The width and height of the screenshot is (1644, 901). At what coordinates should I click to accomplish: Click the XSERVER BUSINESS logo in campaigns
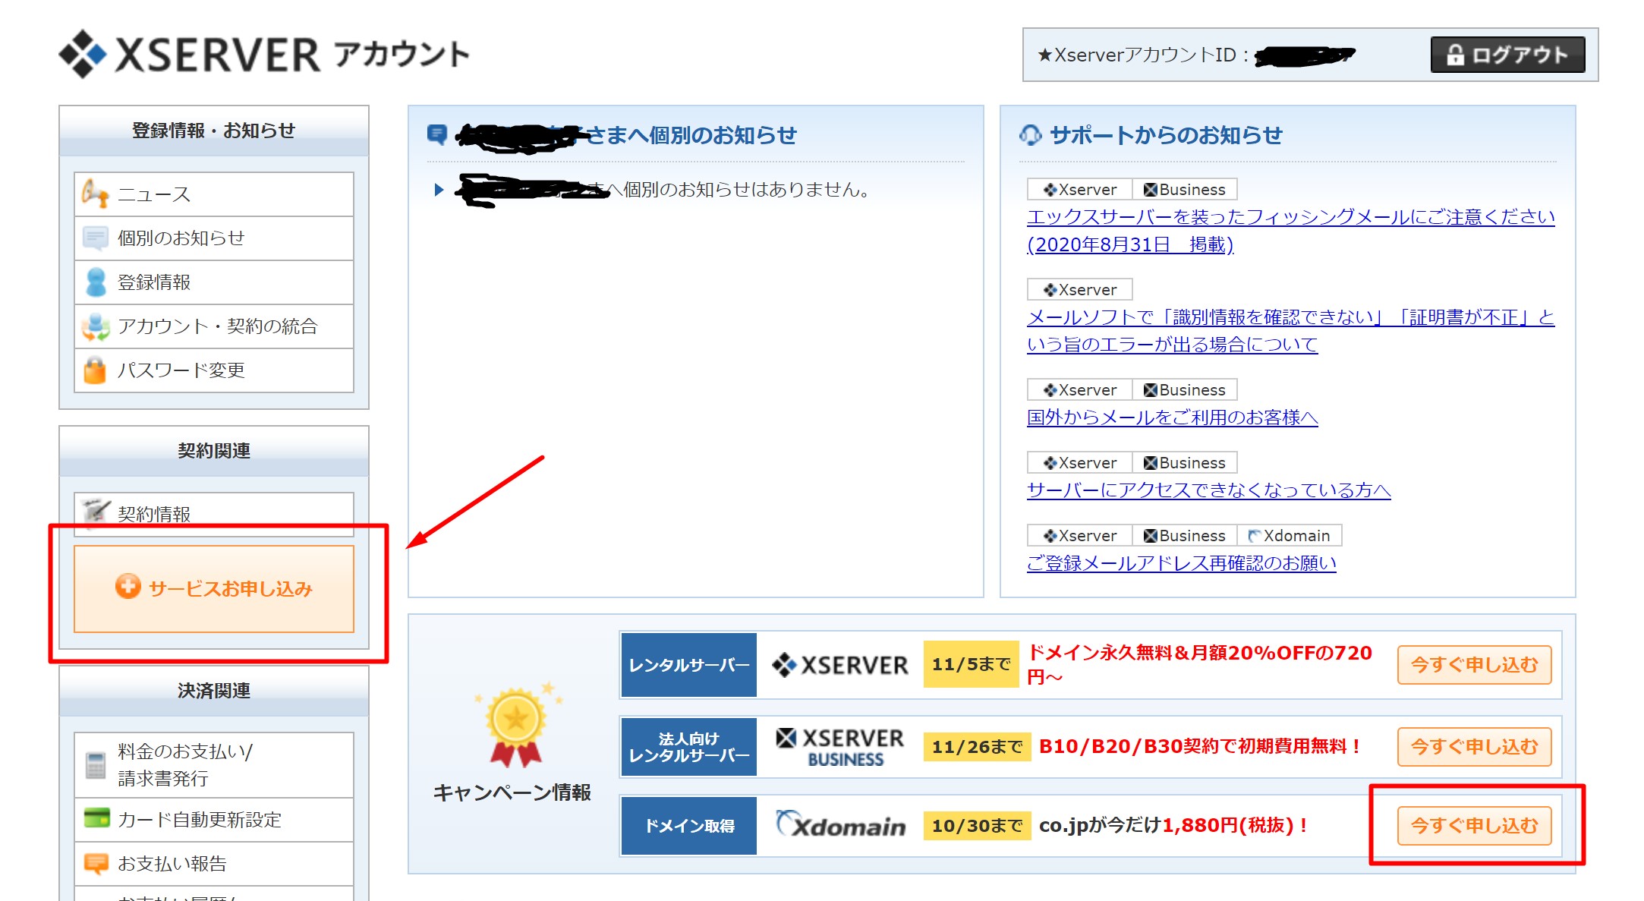[x=839, y=747]
